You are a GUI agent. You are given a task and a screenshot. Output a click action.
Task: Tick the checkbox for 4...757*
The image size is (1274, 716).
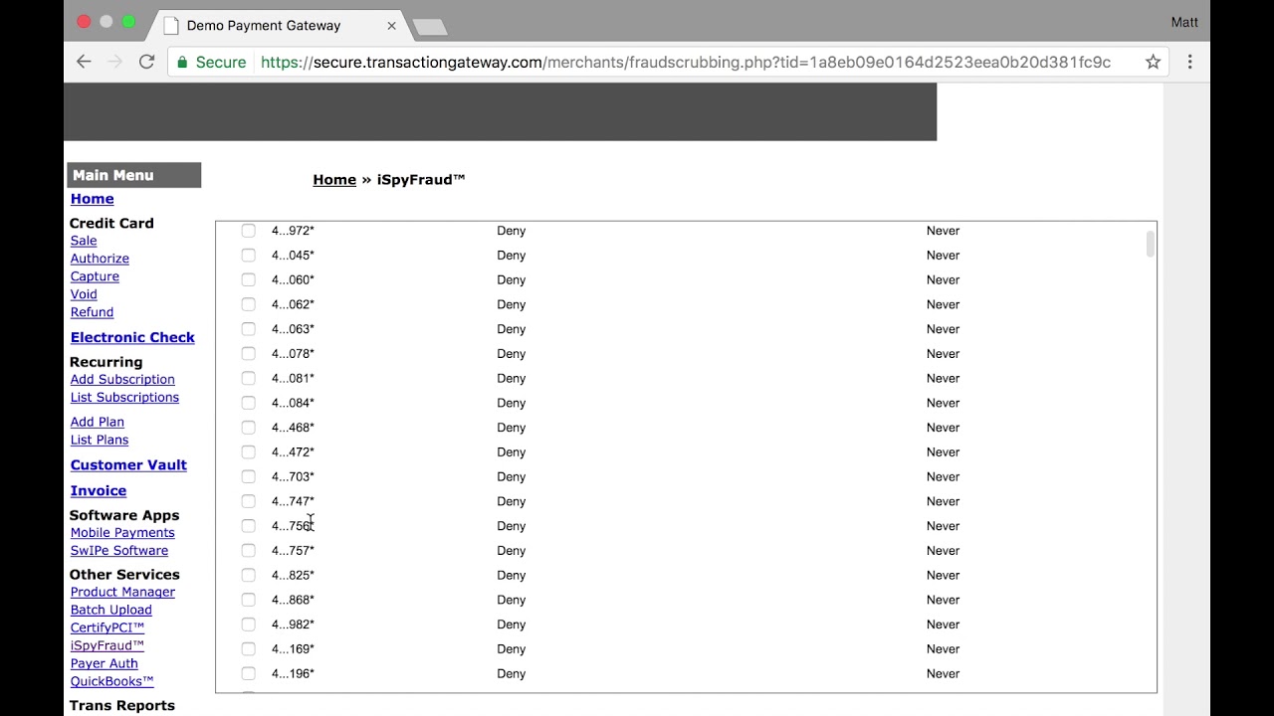click(249, 551)
